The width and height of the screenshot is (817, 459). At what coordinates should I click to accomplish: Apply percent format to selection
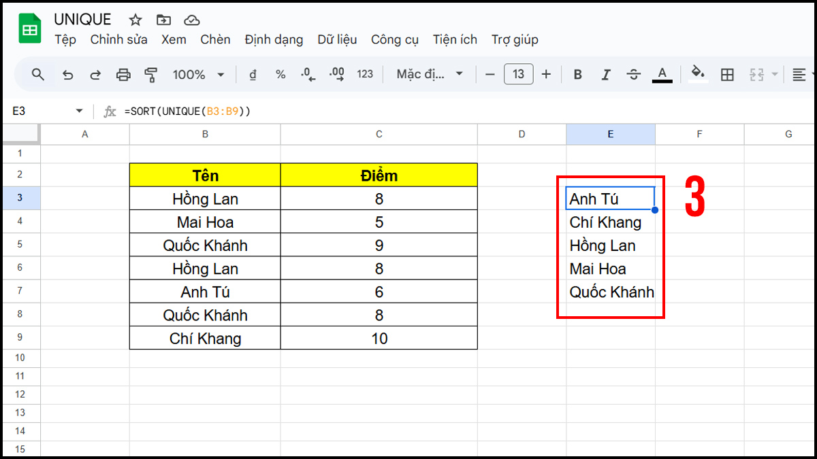tap(280, 75)
